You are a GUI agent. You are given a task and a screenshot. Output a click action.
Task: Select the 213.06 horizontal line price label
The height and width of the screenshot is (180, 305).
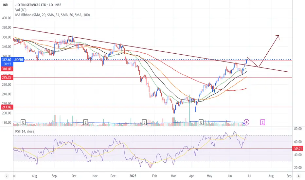(x=7, y=107)
